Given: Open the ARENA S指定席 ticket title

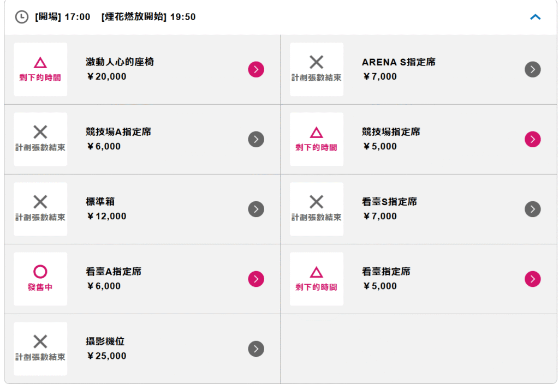Looking at the screenshot, I should coord(399,62).
